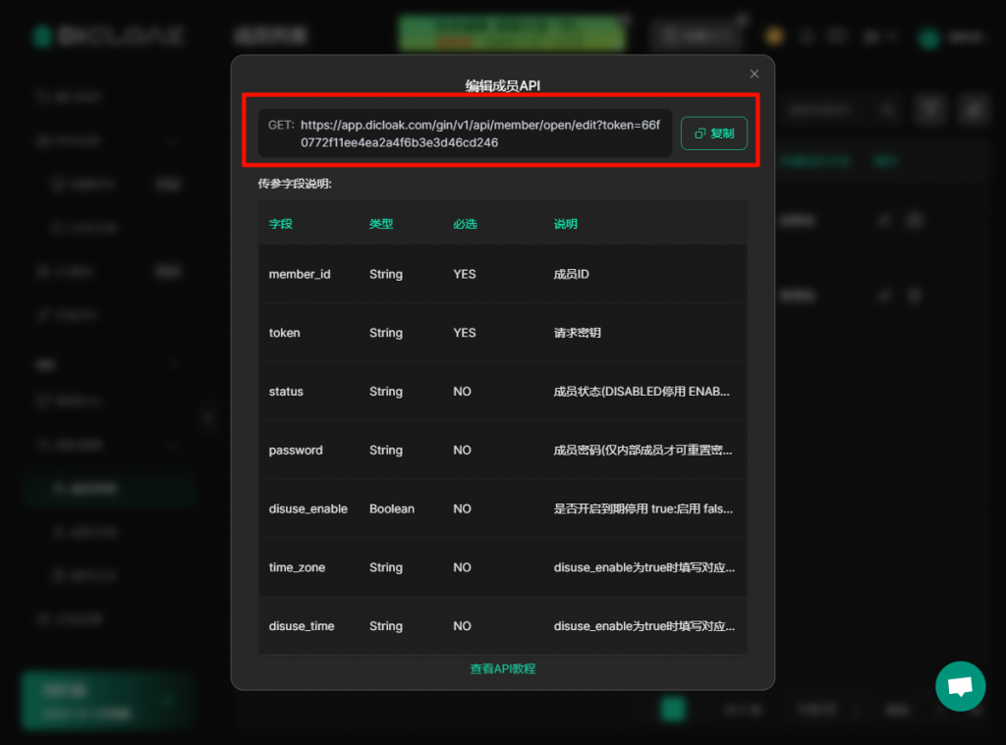This screenshot has height=745, width=1006.
Task: Click the DICloak logo in the sidebar header
Action: coord(108,36)
